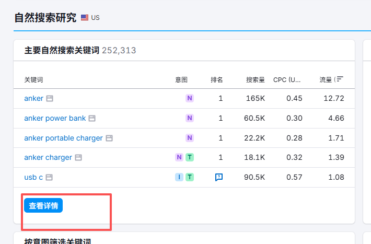Open SERP icon beside usb c
Image resolution: width=371 pixels, height=244 pixels.
coord(50,178)
